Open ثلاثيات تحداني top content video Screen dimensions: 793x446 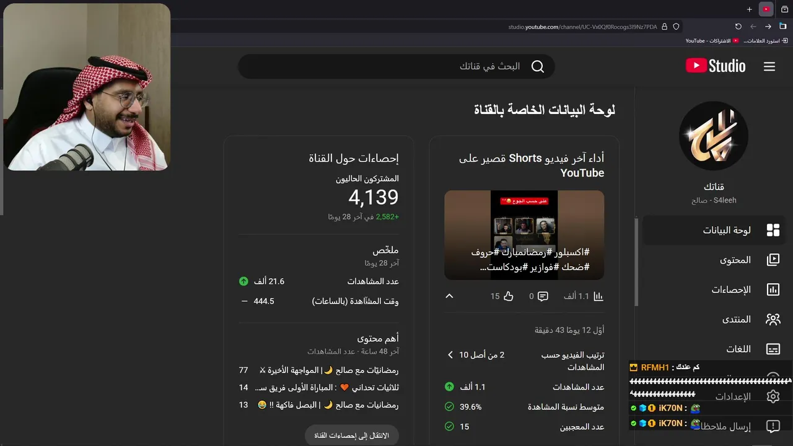(327, 388)
